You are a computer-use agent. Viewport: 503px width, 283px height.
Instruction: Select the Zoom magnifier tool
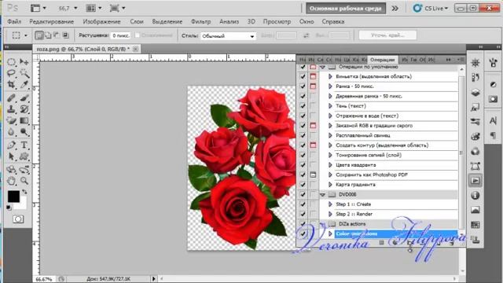(x=24, y=181)
